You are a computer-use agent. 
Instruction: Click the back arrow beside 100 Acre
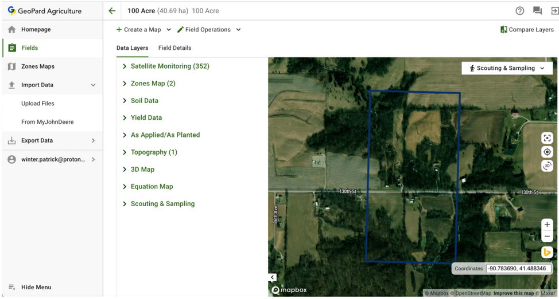(x=112, y=11)
